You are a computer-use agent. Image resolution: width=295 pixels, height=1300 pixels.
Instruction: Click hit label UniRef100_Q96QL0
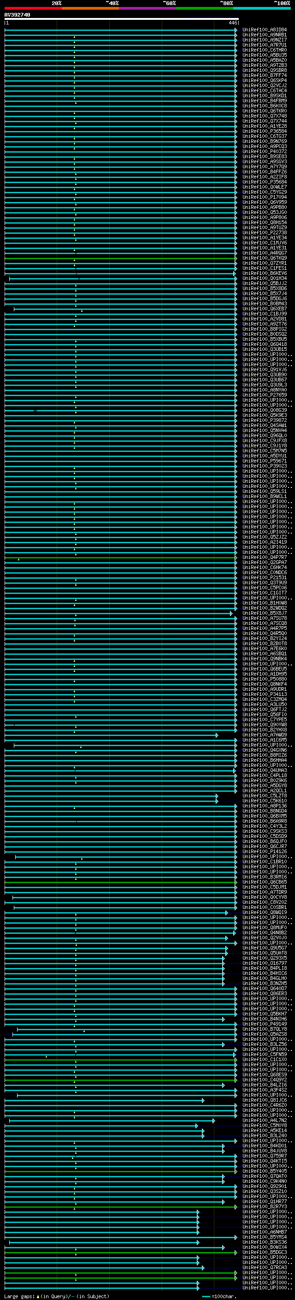tap(264, 435)
